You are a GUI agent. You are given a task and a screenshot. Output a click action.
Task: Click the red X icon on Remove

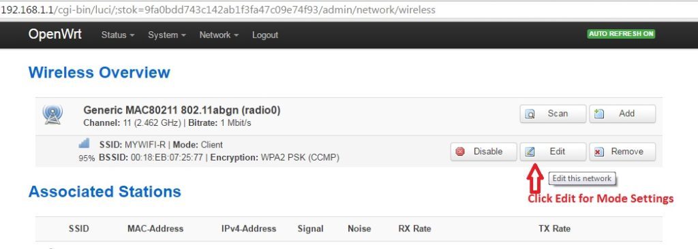(x=599, y=152)
